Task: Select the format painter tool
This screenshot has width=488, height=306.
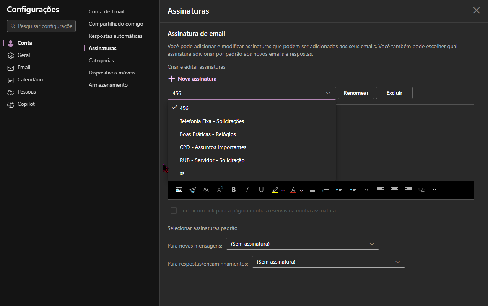Action: click(x=193, y=190)
